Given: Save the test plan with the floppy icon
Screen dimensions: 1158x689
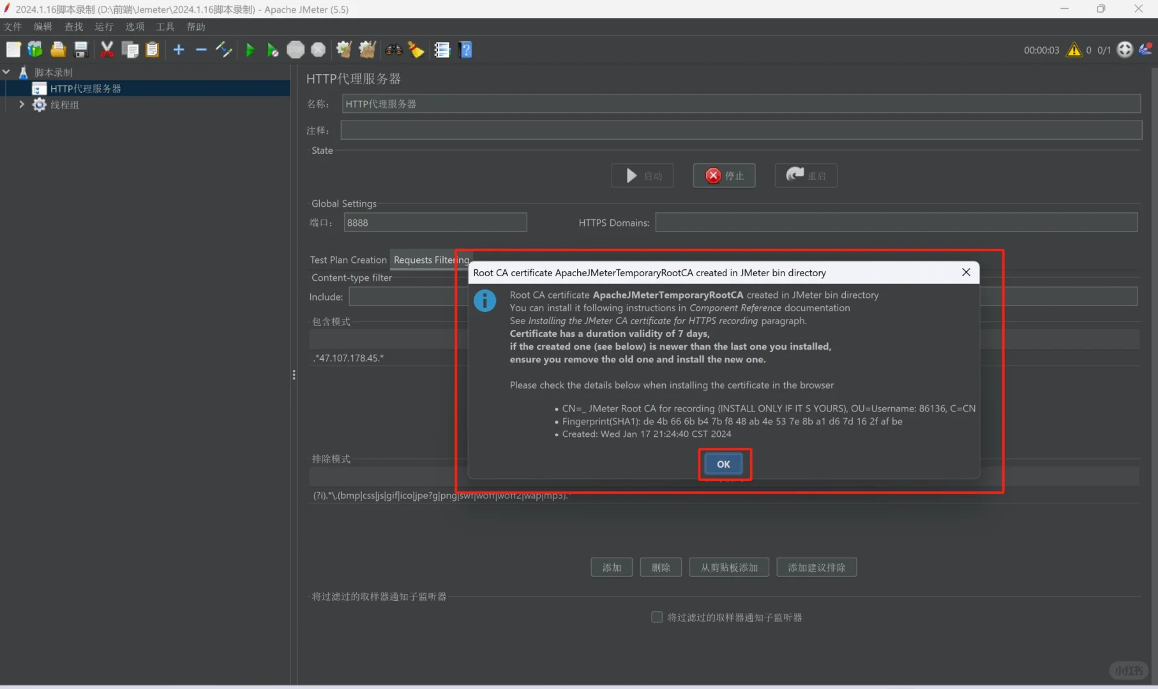Looking at the screenshot, I should coord(81,50).
